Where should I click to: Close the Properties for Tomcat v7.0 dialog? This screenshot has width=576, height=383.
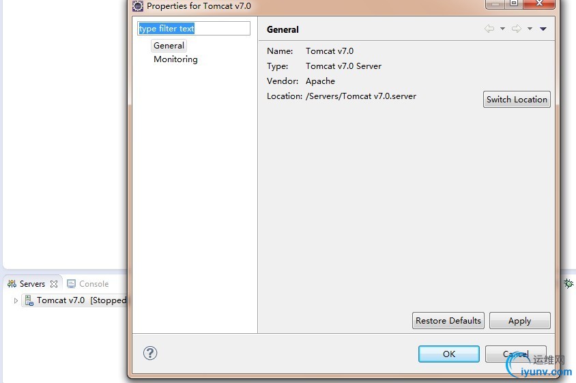pyautogui.click(x=539, y=3)
